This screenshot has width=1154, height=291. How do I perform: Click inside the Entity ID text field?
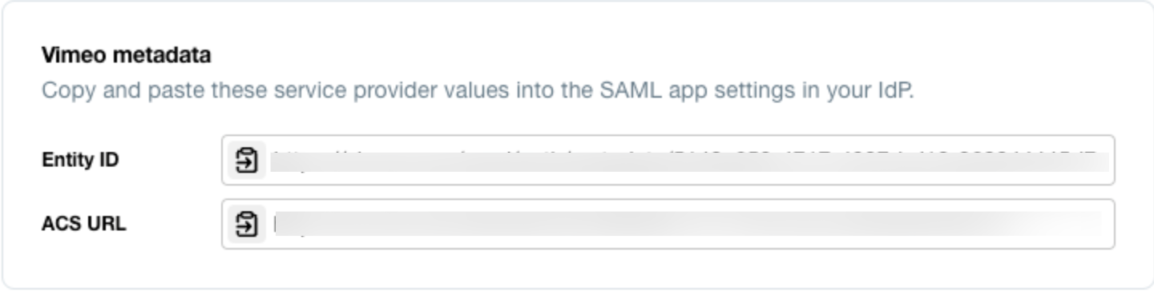(668, 160)
